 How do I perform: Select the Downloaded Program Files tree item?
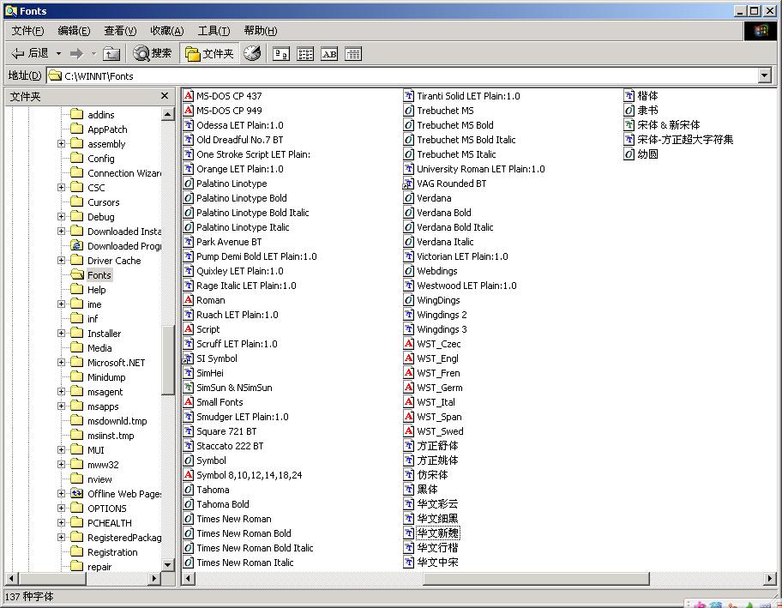click(x=124, y=246)
